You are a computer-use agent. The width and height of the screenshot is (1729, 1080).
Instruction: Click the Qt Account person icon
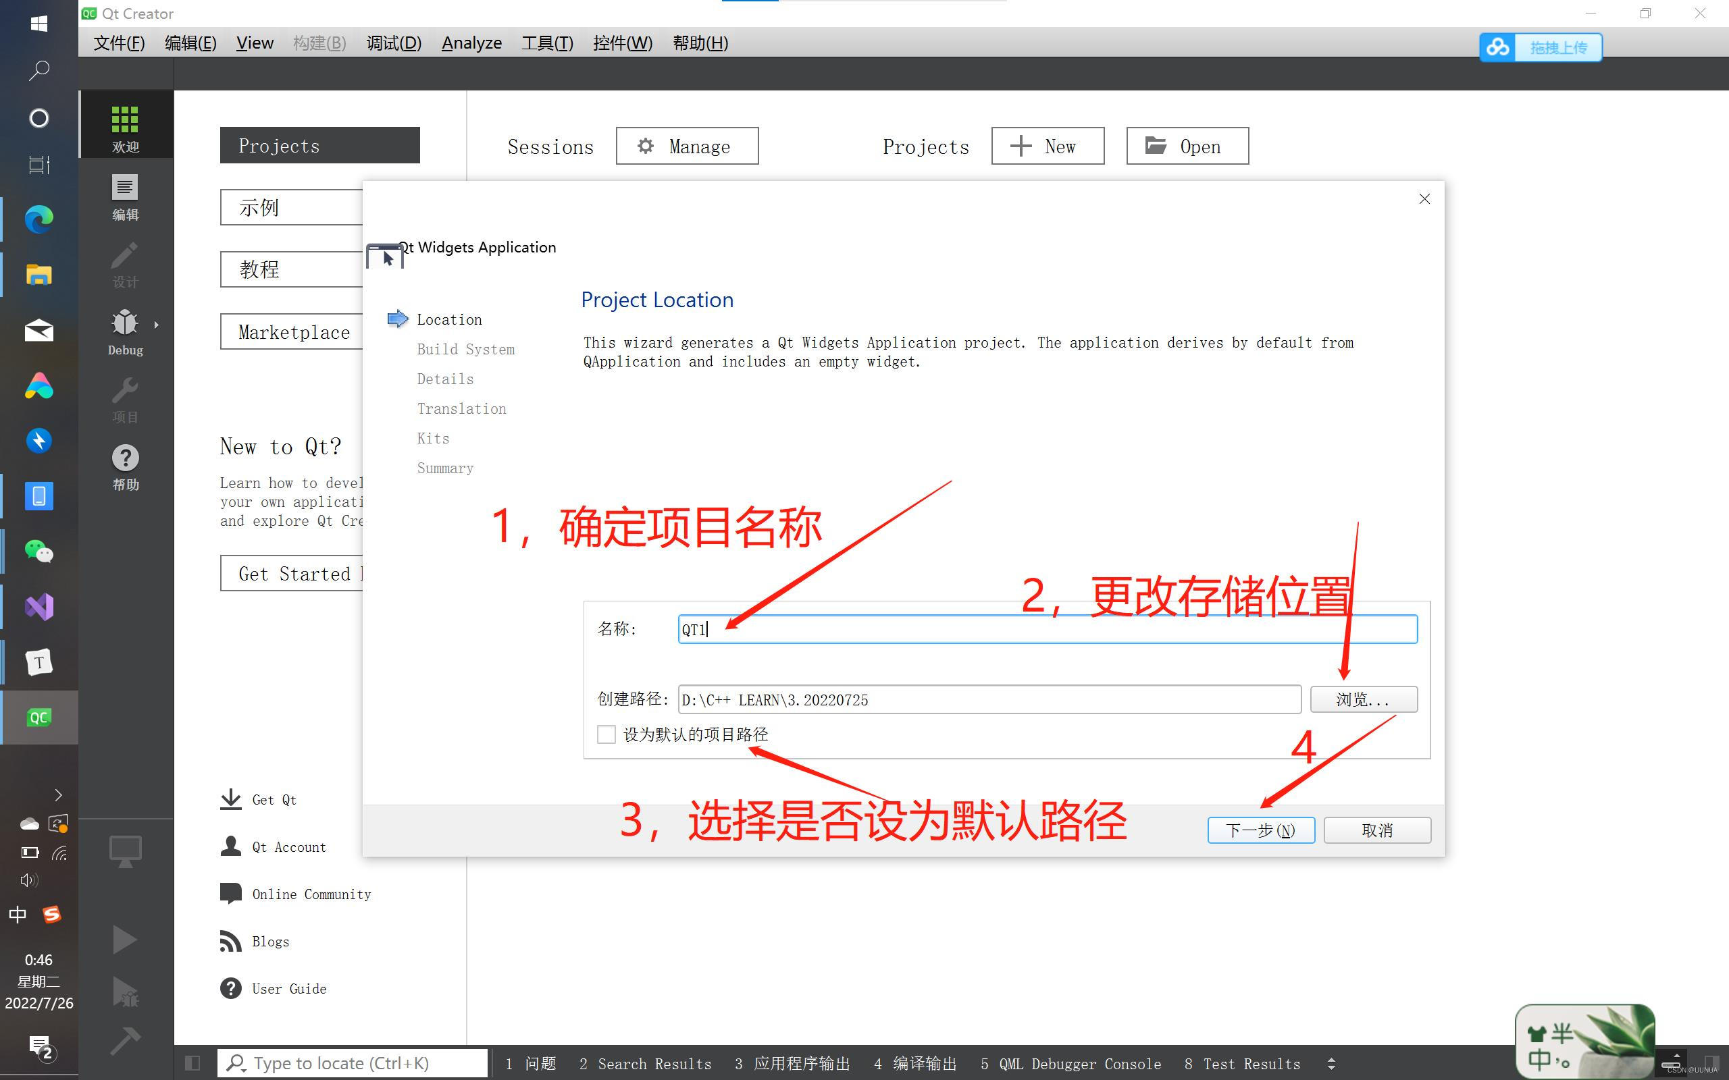click(230, 846)
